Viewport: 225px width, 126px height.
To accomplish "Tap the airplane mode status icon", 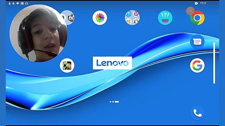I will click(x=13, y=3).
